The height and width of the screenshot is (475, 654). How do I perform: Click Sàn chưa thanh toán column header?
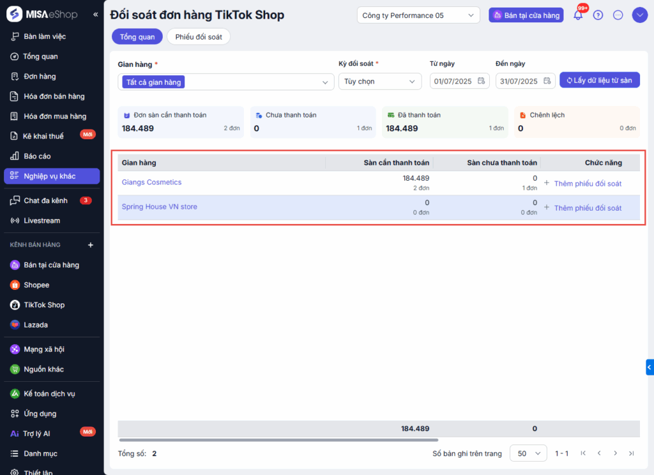pyautogui.click(x=502, y=163)
